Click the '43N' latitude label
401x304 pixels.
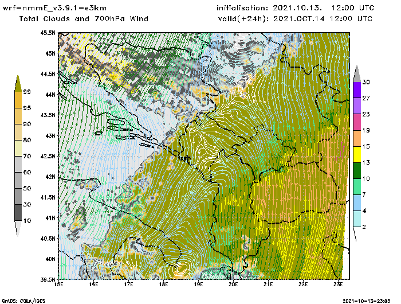50,136
